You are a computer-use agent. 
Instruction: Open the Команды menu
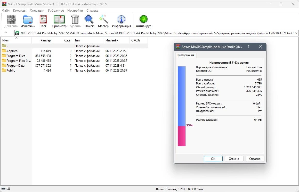pyautogui.click(x=20, y=11)
